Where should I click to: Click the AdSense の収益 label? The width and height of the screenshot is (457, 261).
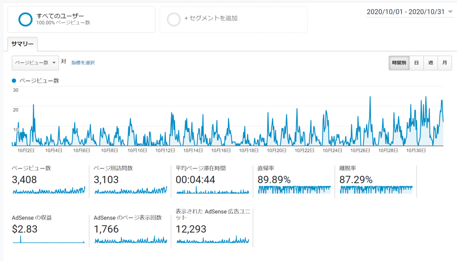pos(32,218)
